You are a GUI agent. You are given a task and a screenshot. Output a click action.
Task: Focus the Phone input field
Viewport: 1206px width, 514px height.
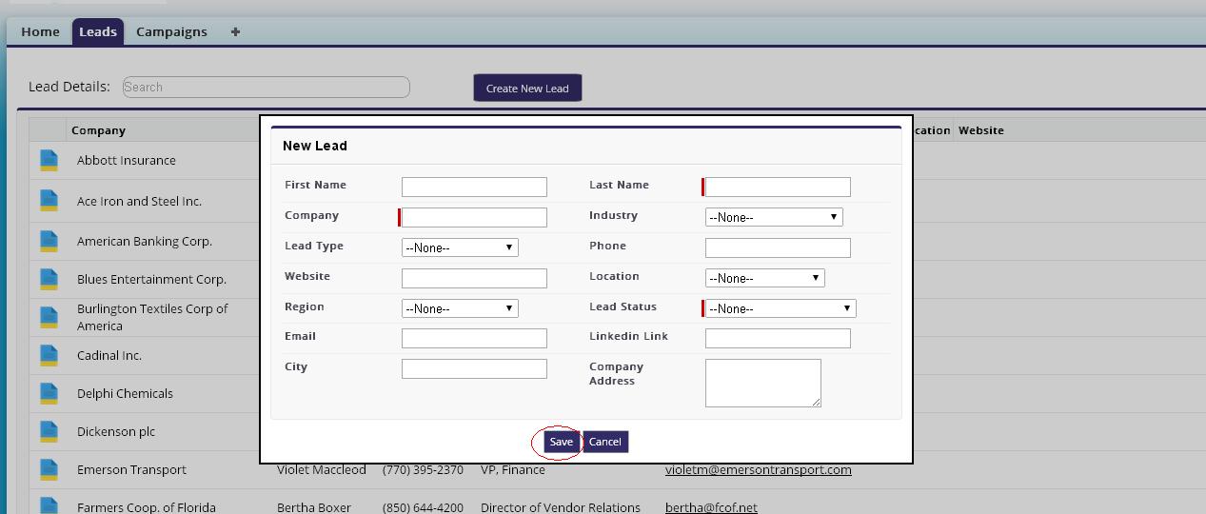click(x=778, y=247)
